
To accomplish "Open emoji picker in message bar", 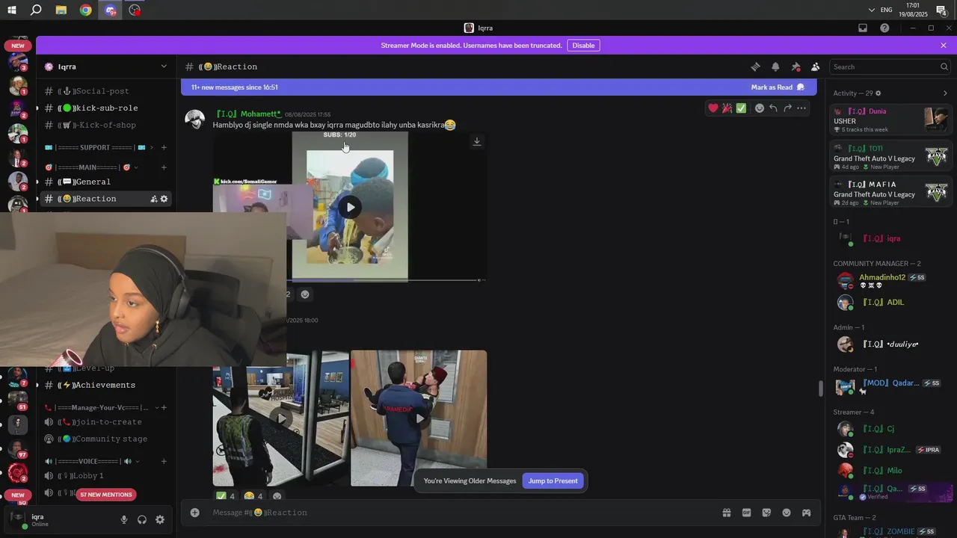I will [787, 513].
